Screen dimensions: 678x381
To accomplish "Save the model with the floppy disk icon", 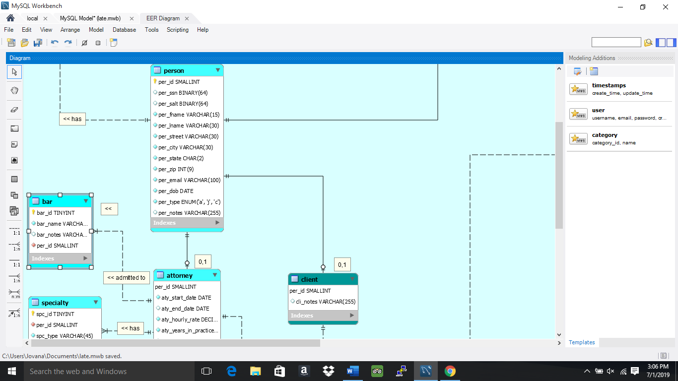I will point(37,43).
